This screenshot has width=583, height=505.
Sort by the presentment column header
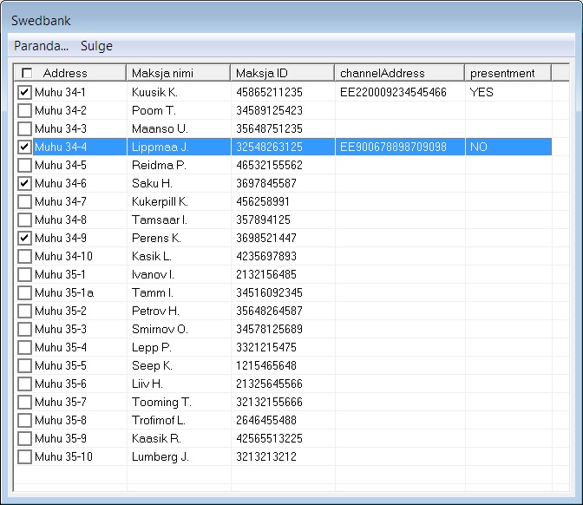[508, 73]
